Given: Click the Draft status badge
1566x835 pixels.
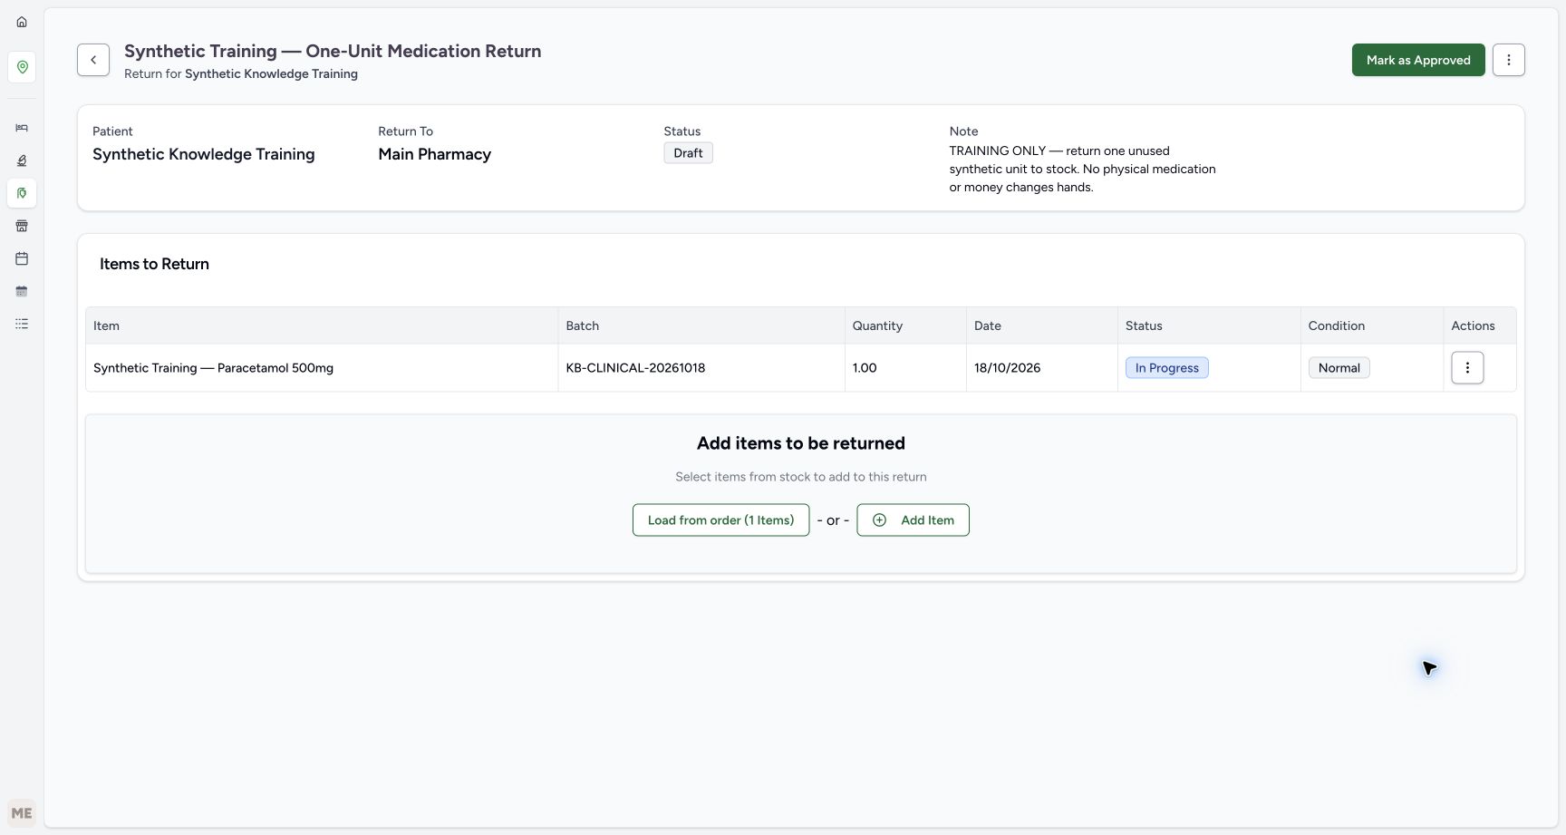Looking at the screenshot, I should [x=688, y=153].
